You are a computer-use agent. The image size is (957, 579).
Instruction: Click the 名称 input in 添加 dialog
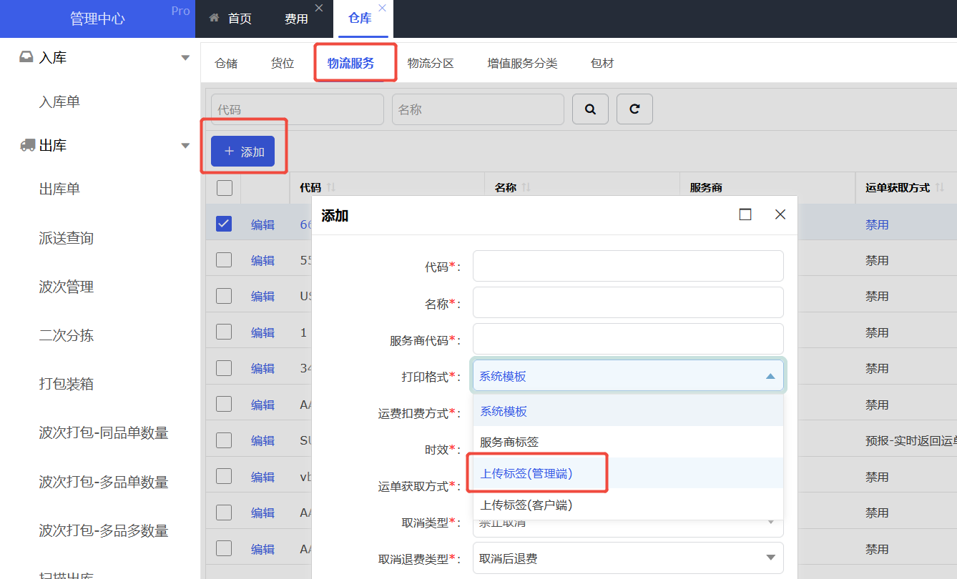628,302
